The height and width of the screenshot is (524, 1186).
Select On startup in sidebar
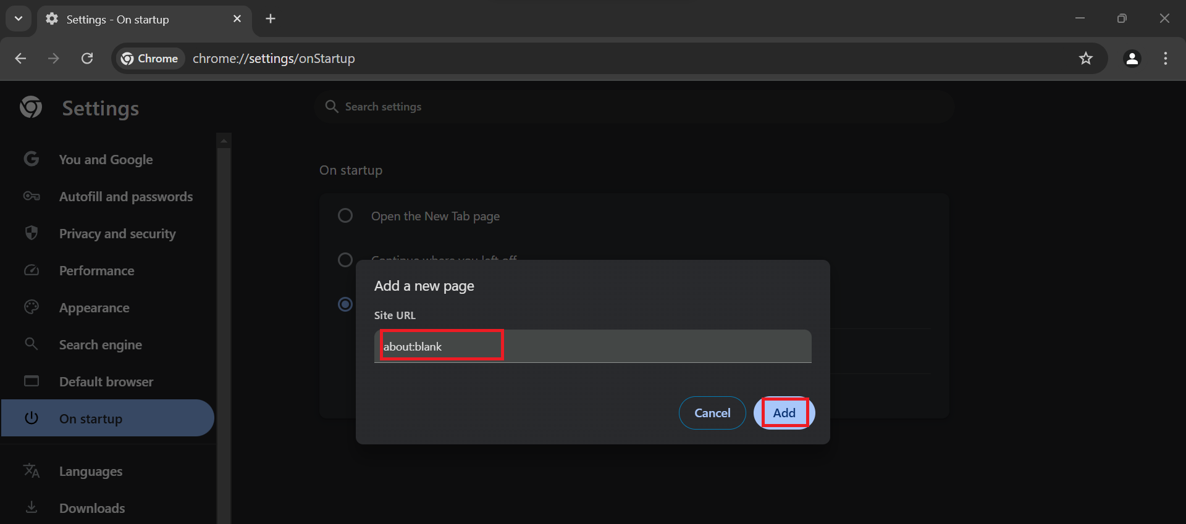click(x=108, y=418)
